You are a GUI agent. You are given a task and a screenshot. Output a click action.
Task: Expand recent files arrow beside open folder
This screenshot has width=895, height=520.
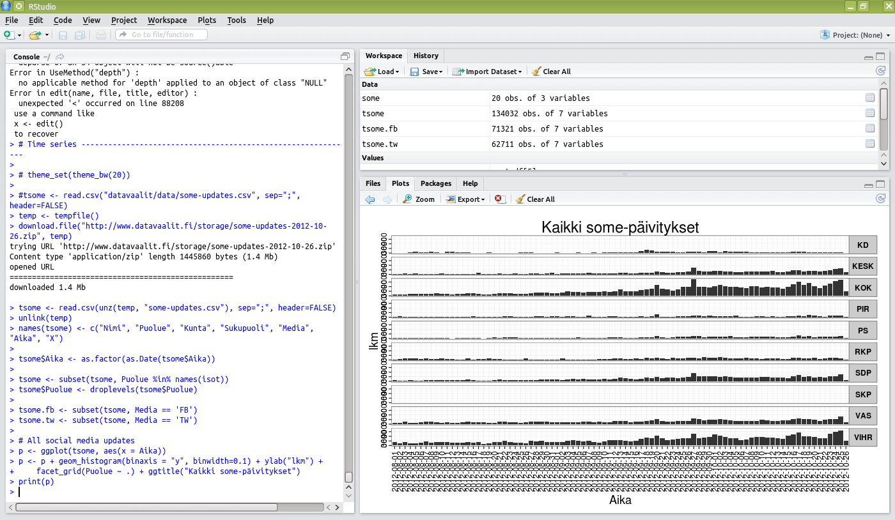point(47,35)
